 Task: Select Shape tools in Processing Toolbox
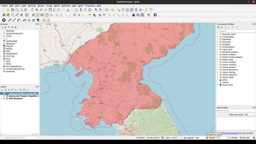pos(228,85)
